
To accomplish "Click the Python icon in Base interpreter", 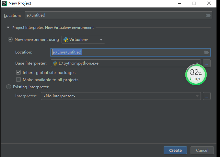I will point(55,63).
